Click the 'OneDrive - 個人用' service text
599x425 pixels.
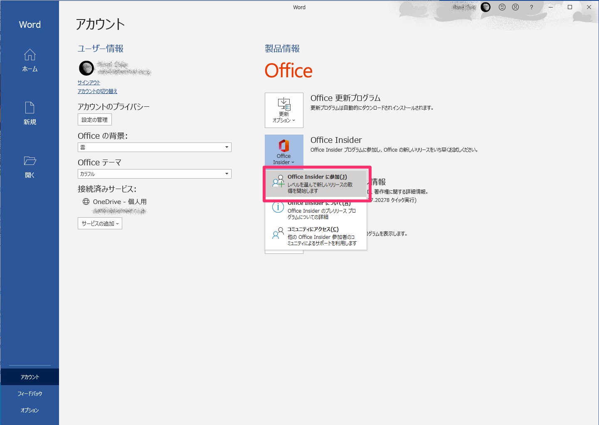[x=120, y=201]
